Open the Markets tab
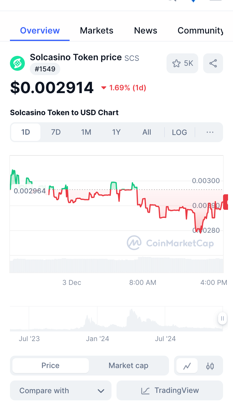The width and height of the screenshot is (233, 414). (97, 30)
